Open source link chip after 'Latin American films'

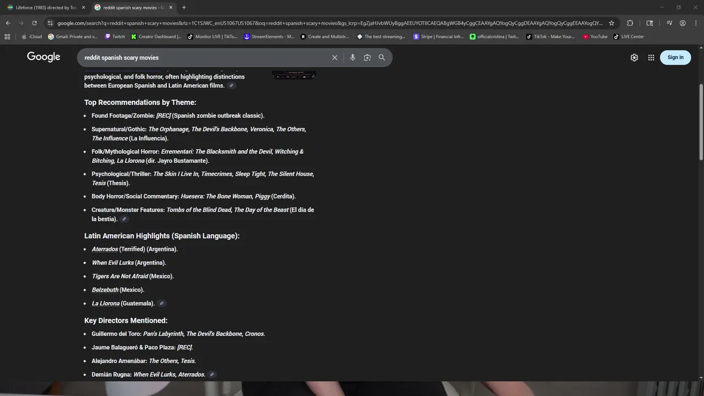pyautogui.click(x=232, y=86)
